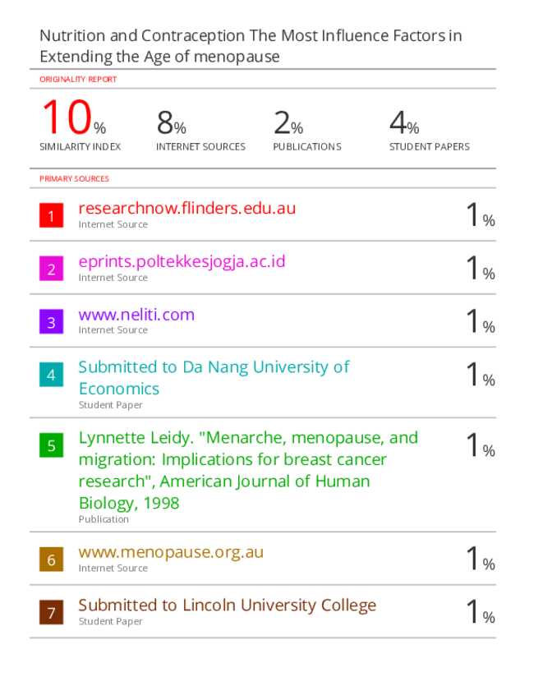Click the 2% publications figure
The height and width of the screenshot is (691, 534).
tap(288, 122)
